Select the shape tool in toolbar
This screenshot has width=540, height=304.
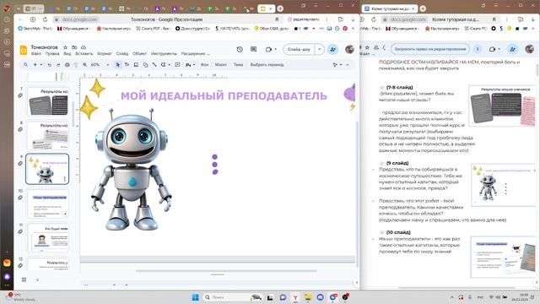click(x=145, y=64)
